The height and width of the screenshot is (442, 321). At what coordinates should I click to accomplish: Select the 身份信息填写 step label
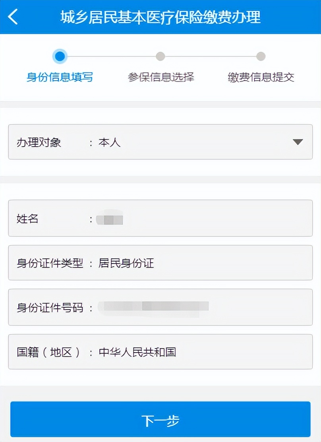click(x=60, y=78)
